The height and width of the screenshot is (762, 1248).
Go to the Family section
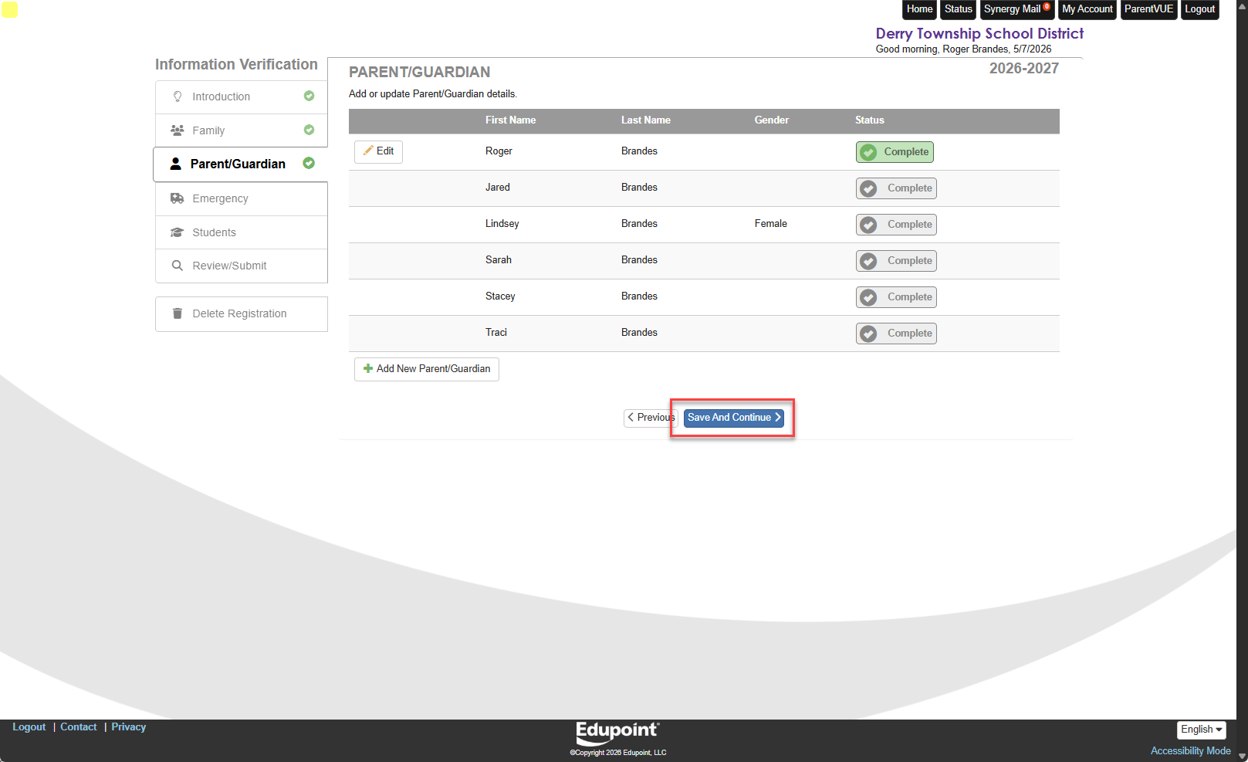pos(242,130)
